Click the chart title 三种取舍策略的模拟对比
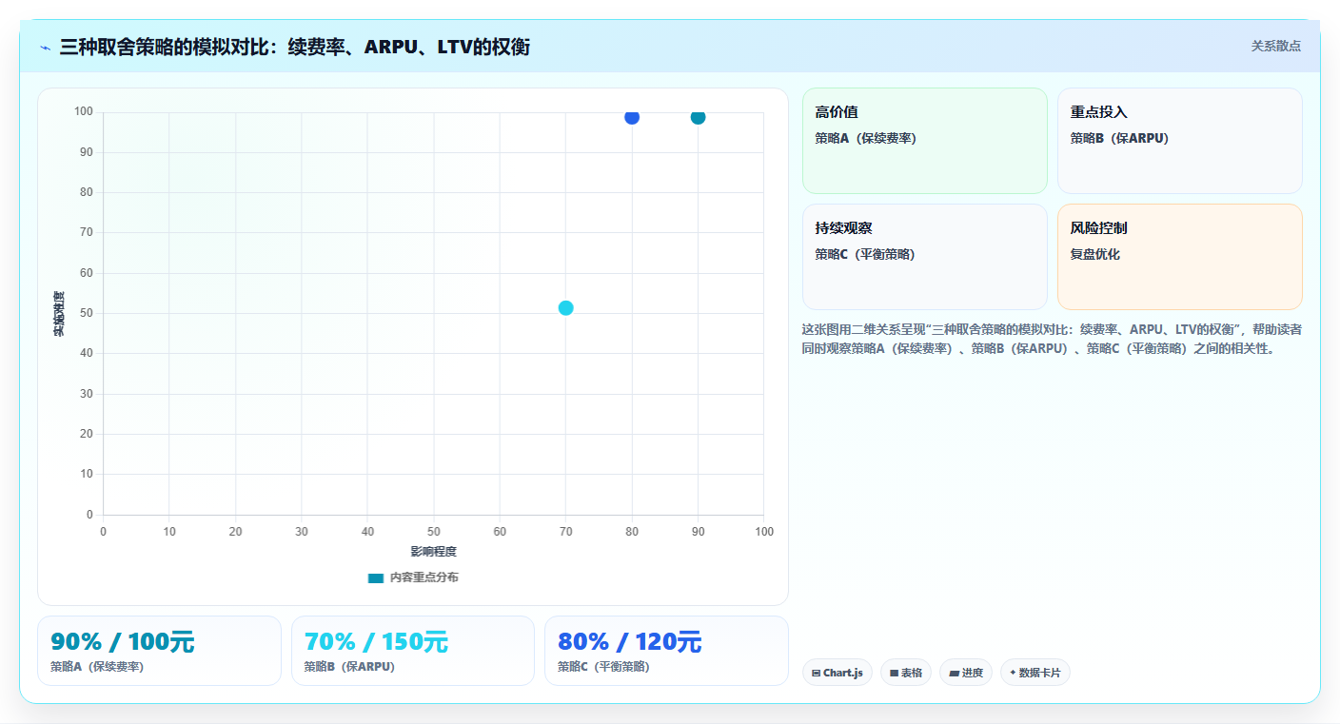The width and height of the screenshot is (1340, 724). [x=294, y=47]
